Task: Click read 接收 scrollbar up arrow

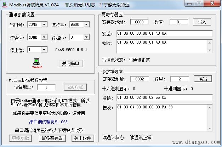Action: point(210,107)
